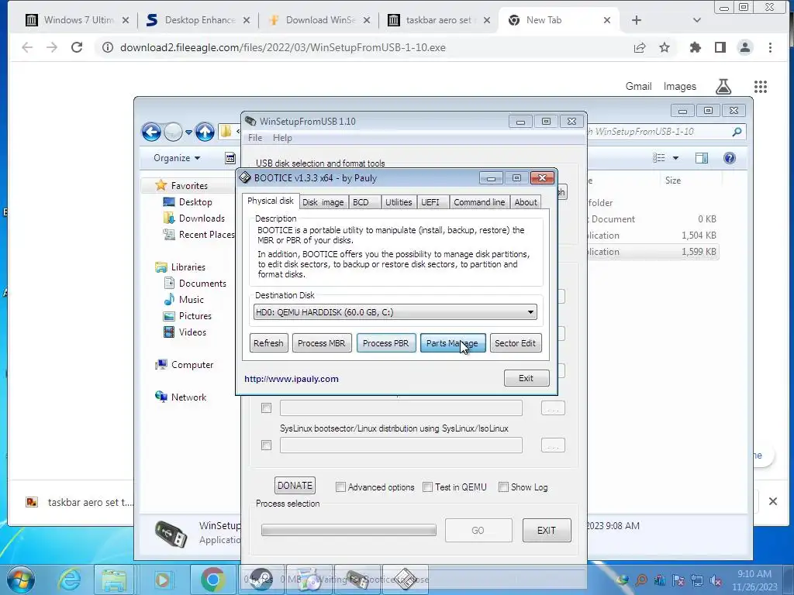This screenshot has width=794, height=595.
Task: Dismiss the Chrome download bar
Action: (x=773, y=501)
